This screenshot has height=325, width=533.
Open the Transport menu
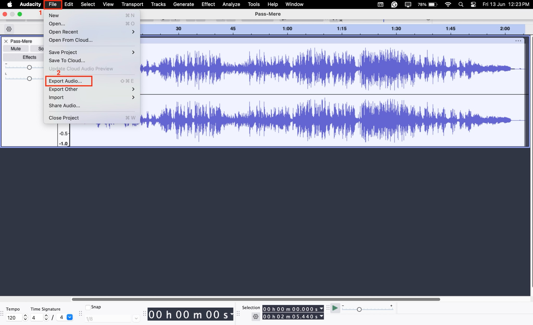(132, 4)
